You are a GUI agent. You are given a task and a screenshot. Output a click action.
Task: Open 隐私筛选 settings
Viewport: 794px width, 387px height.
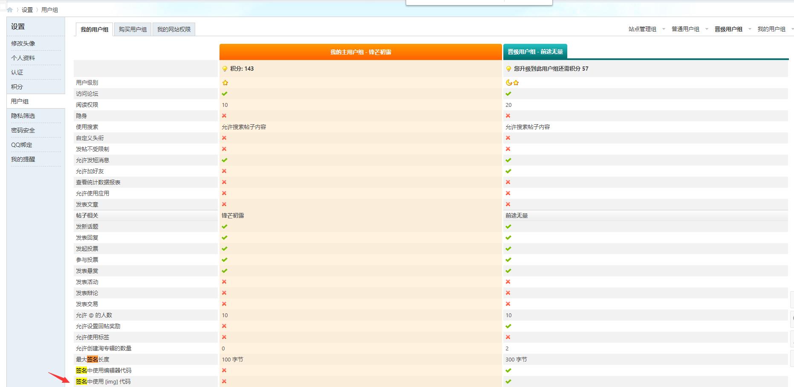pyautogui.click(x=23, y=116)
